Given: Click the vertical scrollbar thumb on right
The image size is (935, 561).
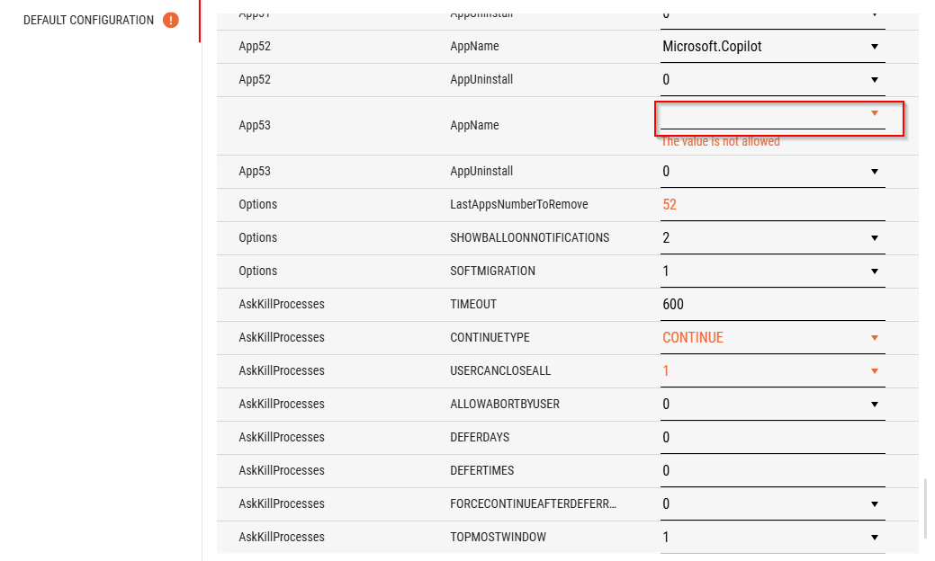Looking at the screenshot, I should [x=926, y=508].
